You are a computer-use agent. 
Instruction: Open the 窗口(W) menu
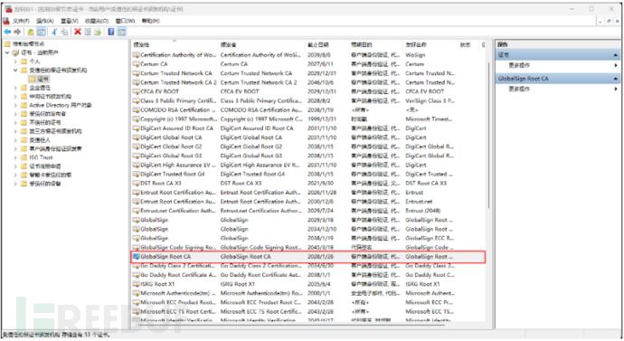click(x=126, y=21)
